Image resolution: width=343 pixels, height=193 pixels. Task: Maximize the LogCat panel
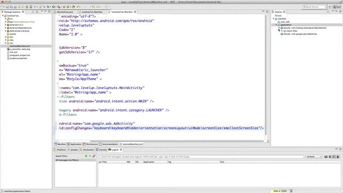[x=340, y=149]
